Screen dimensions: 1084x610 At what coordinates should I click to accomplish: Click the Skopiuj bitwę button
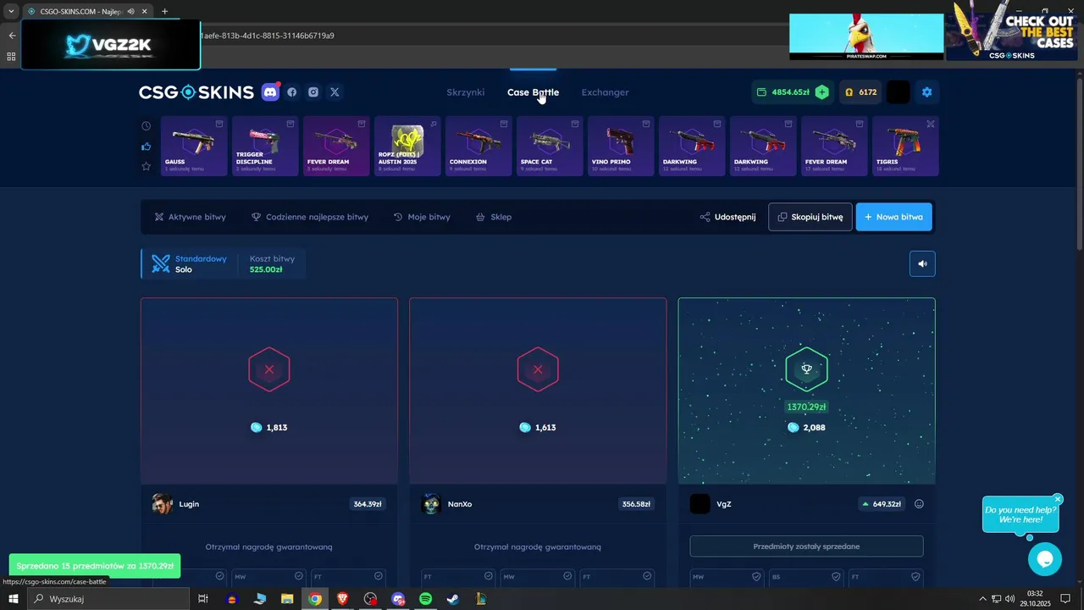pyautogui.click(x=810, y=217)
